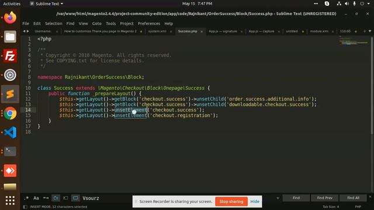Close the find panel

click(x=370, y=197)
